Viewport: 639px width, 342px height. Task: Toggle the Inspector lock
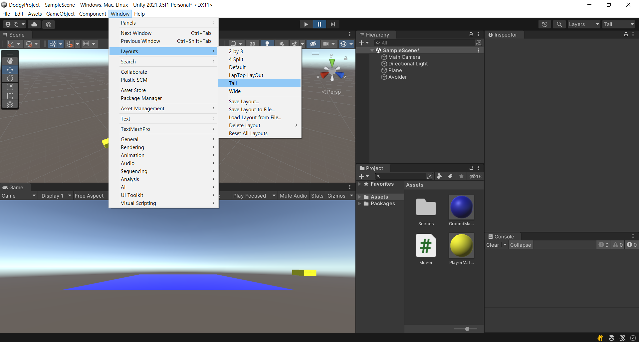coord(626,35)
